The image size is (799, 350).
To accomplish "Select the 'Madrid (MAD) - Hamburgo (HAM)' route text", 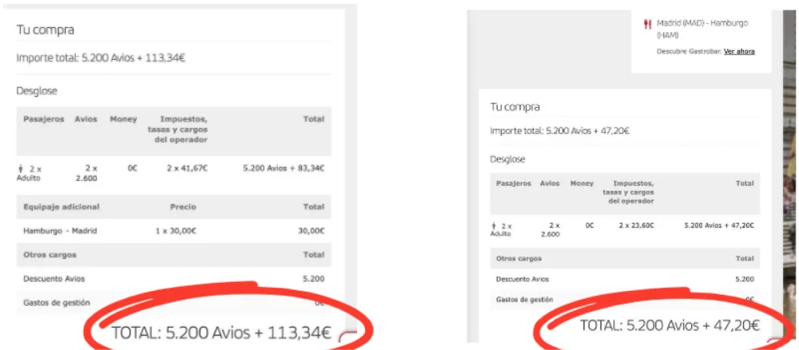I will [702, 29].
